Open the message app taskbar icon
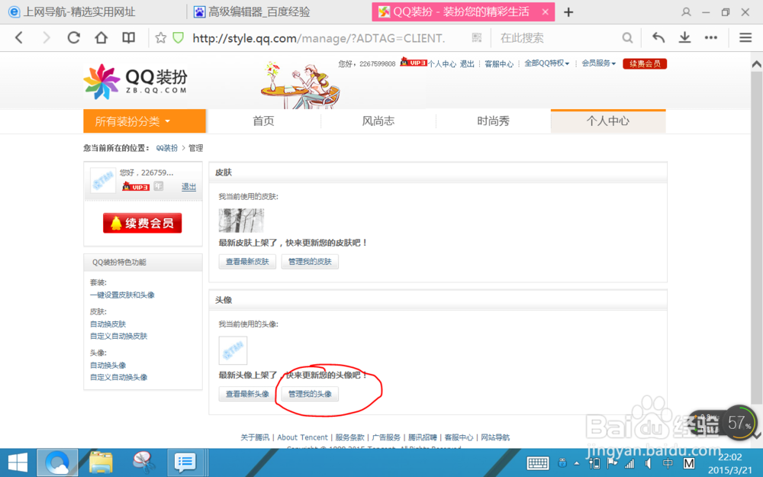The image size is (763, 477). pos(185,462)
